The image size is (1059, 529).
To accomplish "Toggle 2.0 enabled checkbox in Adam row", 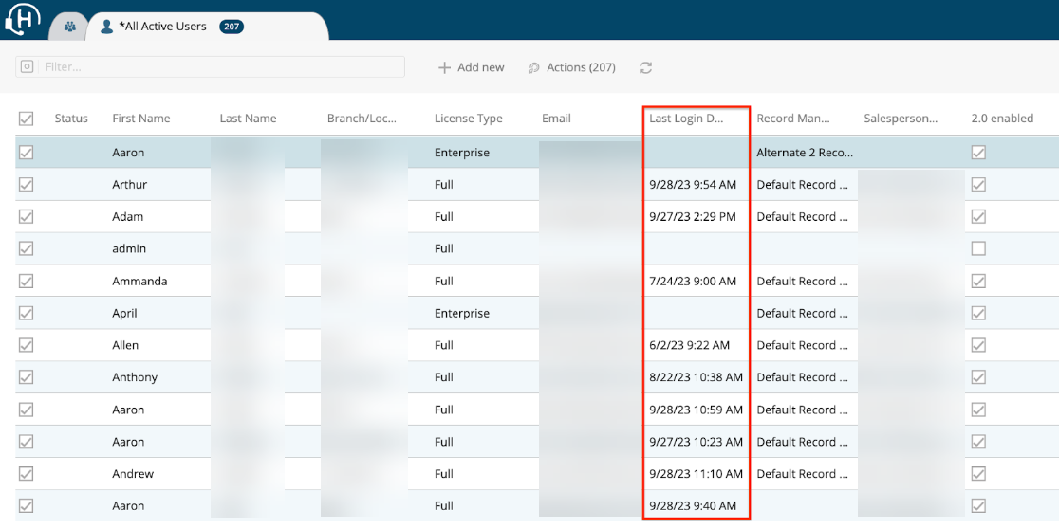I will tap(978, 216).
